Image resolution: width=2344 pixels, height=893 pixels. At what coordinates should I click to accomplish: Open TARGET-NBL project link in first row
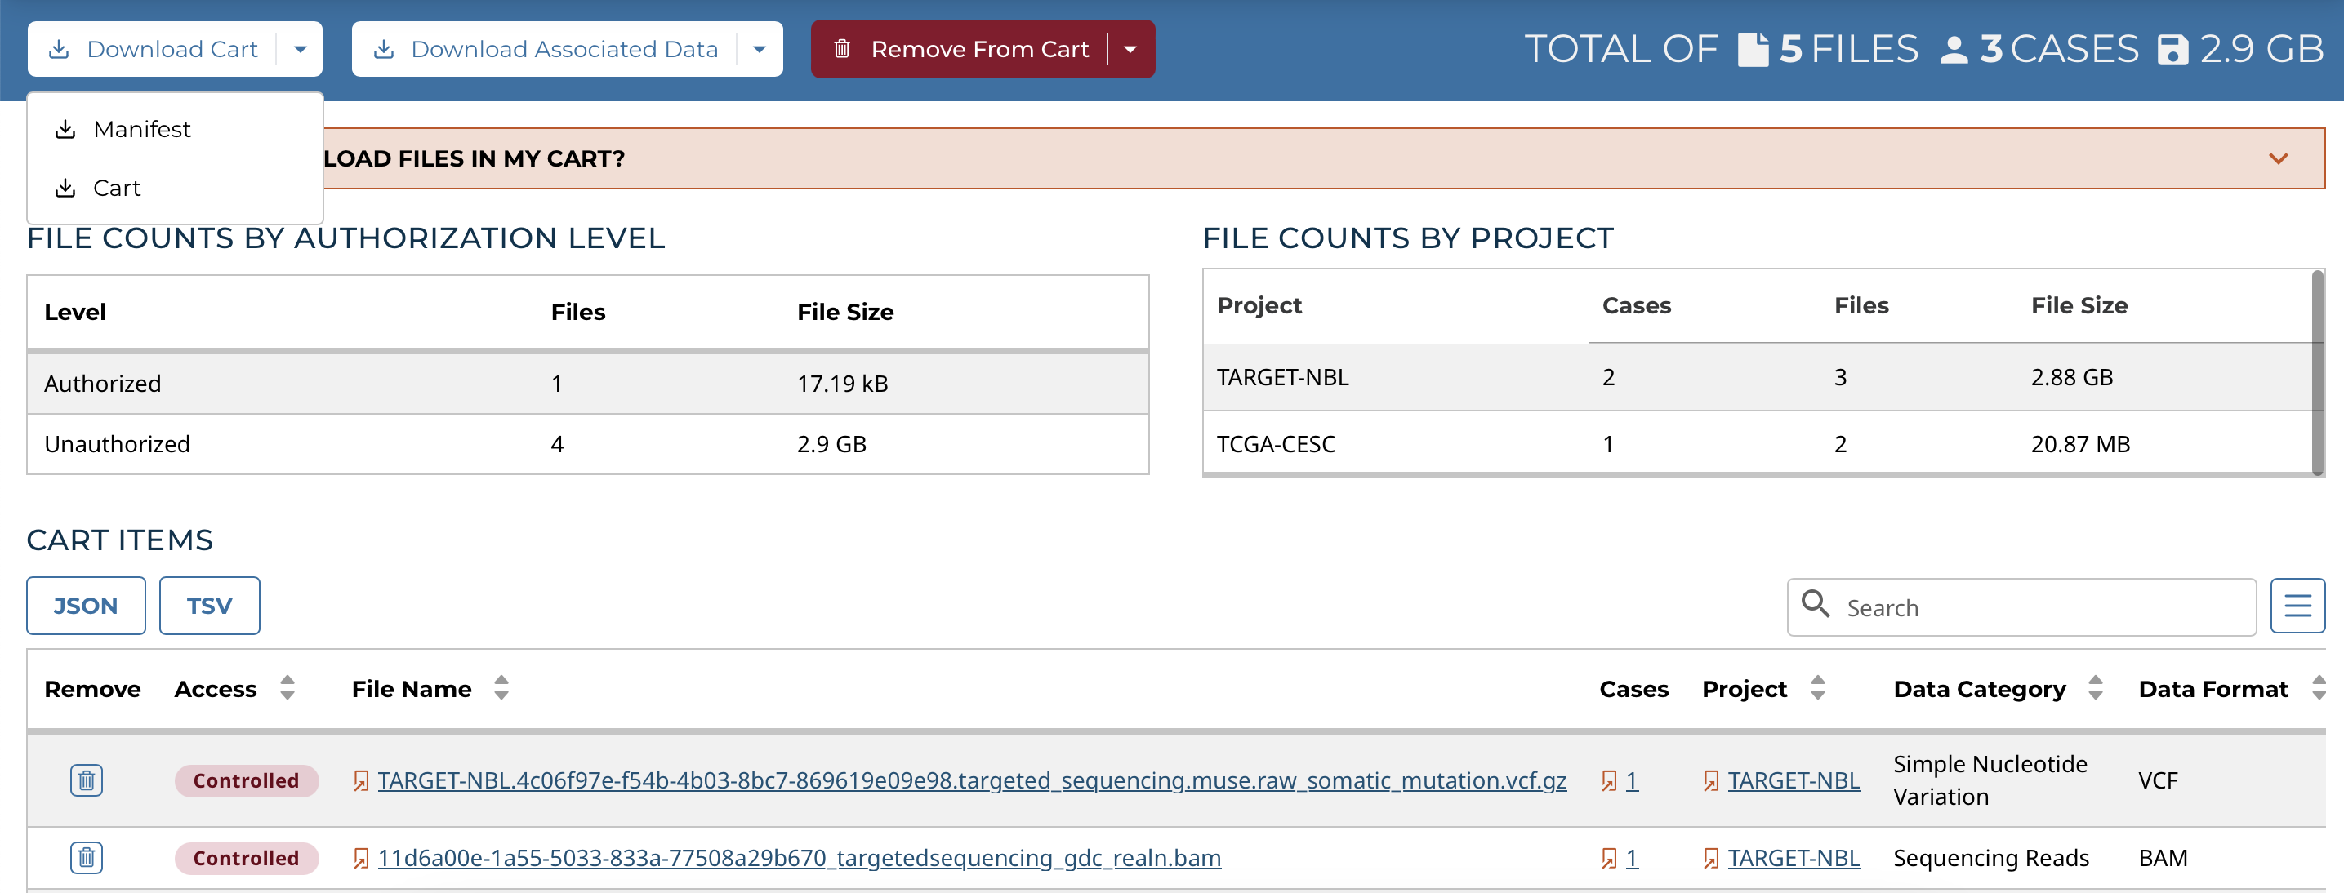pos(1793,780)
